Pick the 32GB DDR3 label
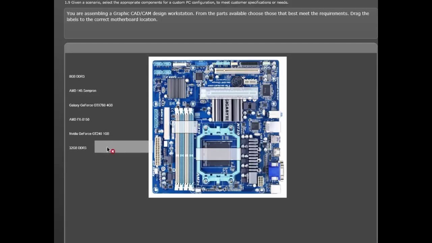Image resolution: width=432 pixels, height=243 pixels. pyautogui.click(x=78, y=148)
